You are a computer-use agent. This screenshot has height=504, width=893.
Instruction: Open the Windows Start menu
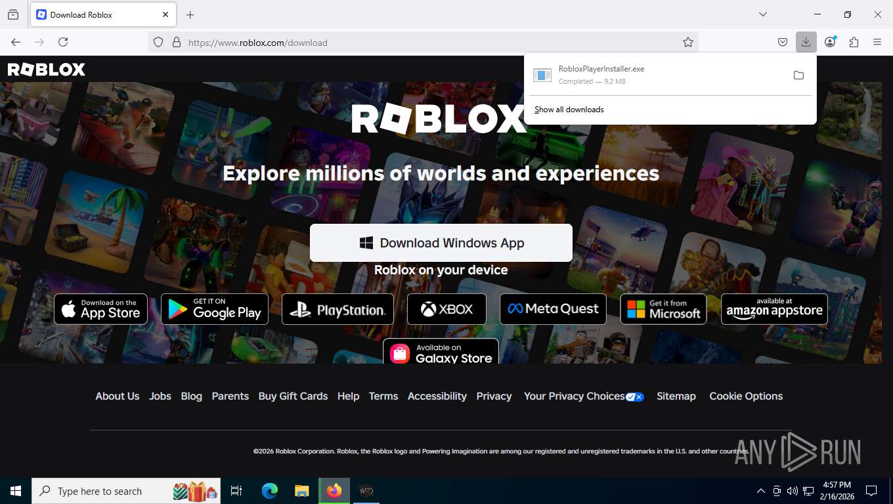(x=16, y=491)
